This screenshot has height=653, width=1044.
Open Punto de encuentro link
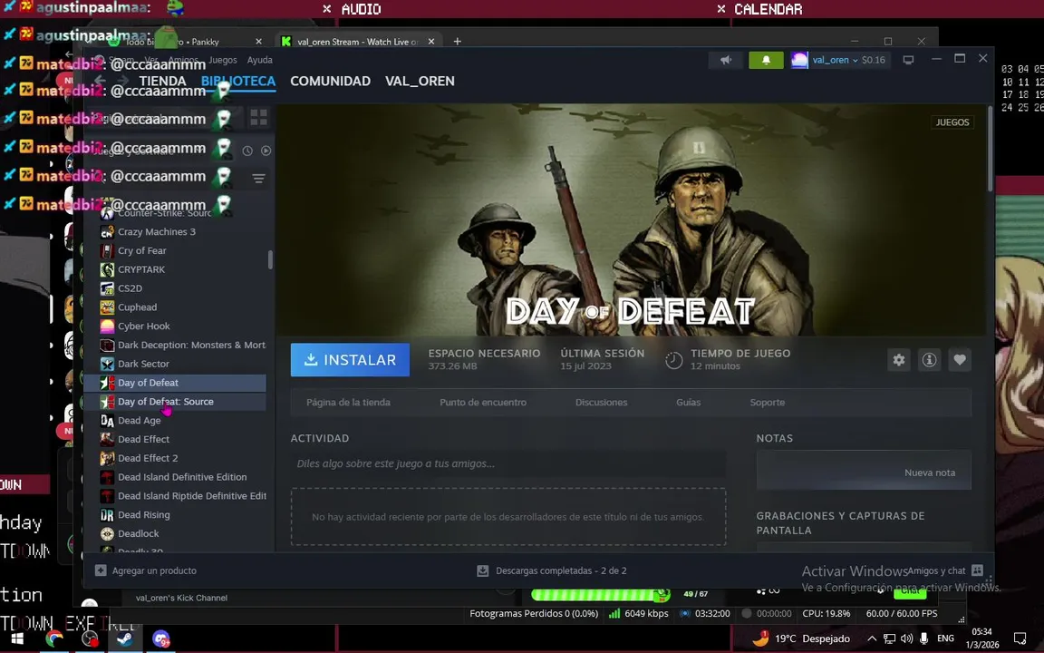[483, 403]
